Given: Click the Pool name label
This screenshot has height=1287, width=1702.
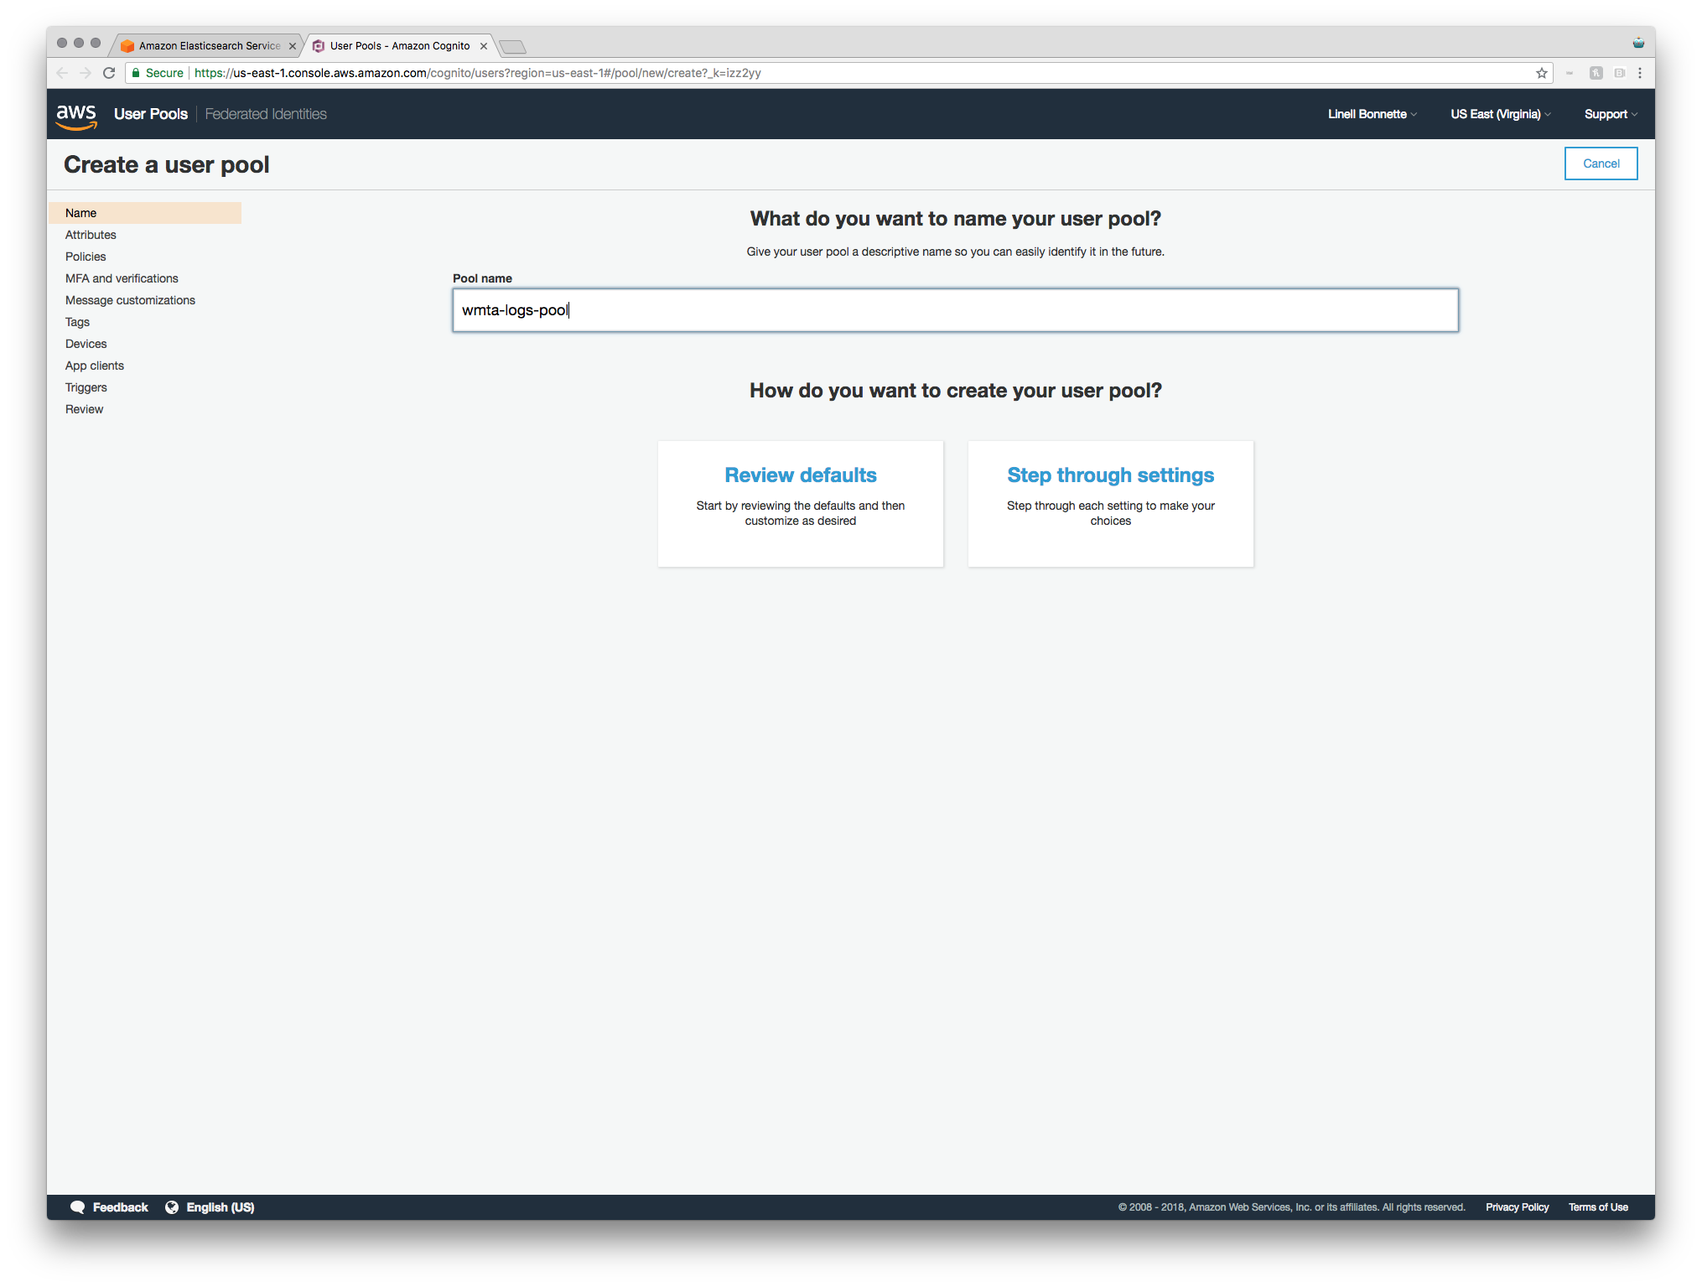Looking at the screenshot, I should (x=482, y=278).
